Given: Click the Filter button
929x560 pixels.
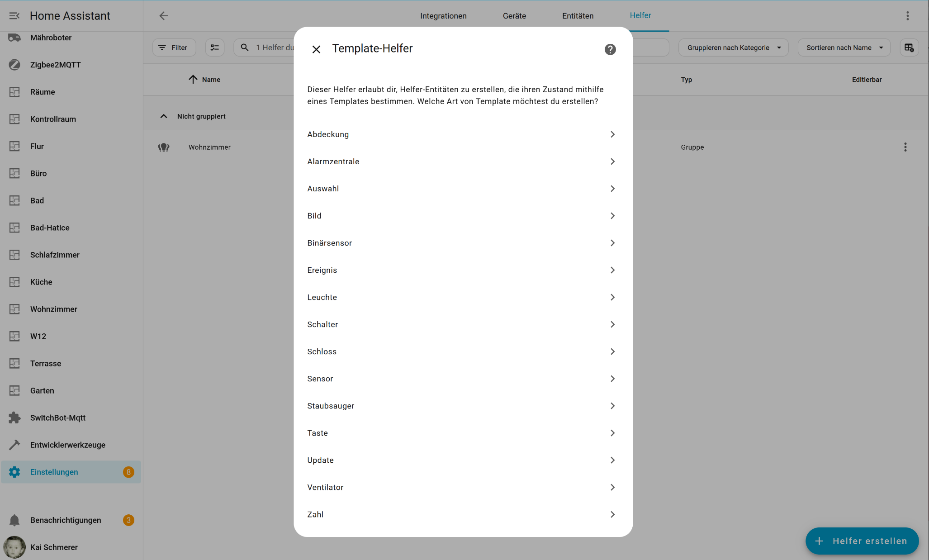Looking at the screenshot, I should pyautogui.click(x=174, y=47).
